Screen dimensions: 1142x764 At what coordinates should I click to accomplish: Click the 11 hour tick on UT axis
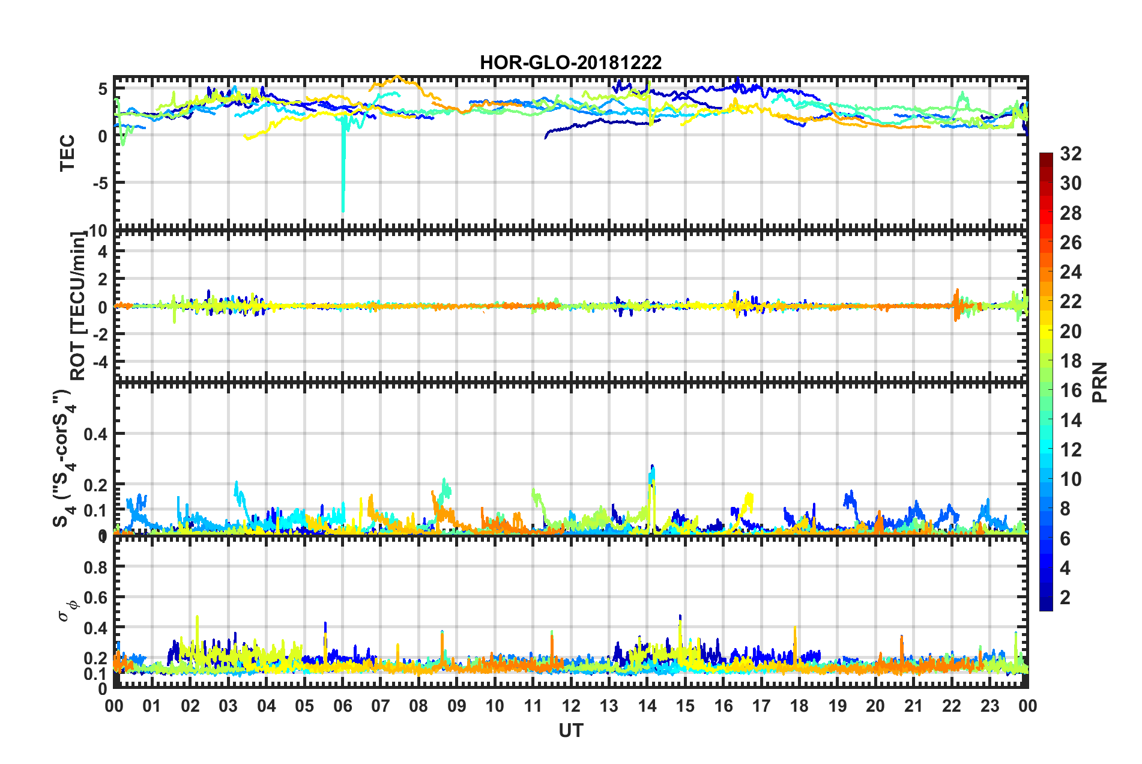pyautogui.click(x=533, y=706)
